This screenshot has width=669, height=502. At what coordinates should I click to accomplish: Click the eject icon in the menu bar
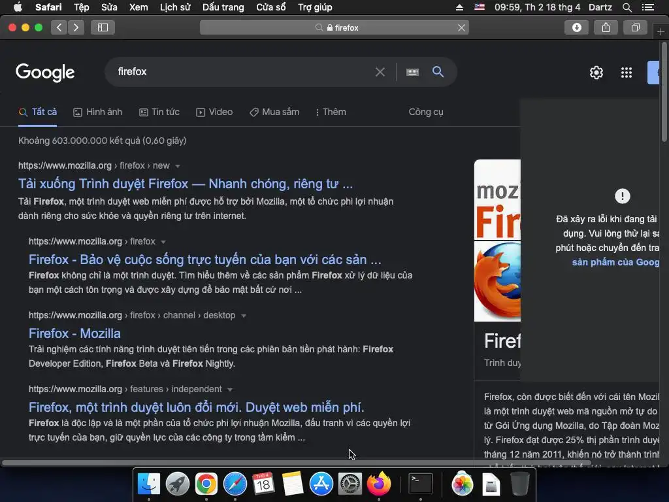459,7
